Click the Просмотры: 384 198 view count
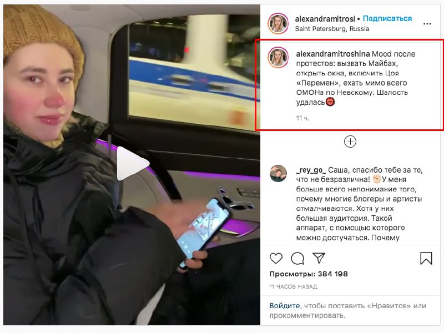The width and height of the screenshot is (444, 333). click(309, 274)
